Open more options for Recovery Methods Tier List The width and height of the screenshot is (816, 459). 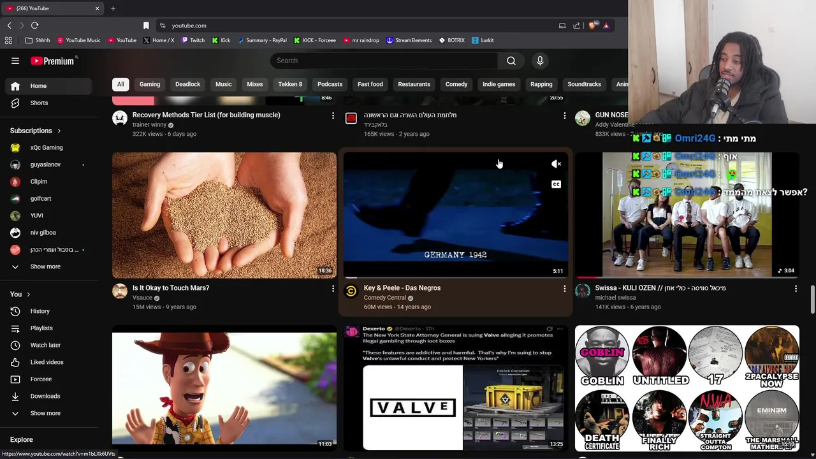tap(333, 115)
